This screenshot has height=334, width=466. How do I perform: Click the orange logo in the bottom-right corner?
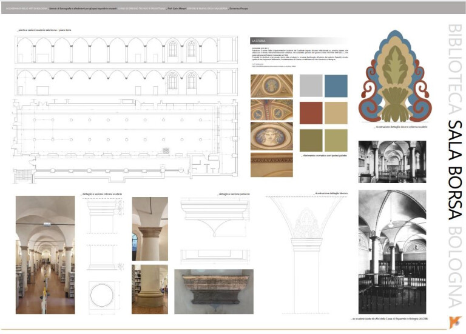451,319
